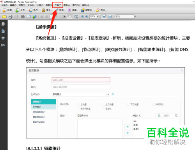Screen dimensions: 195x150
Task: Open the Layers panel in the left sidebar
Action: click(3, 38)
